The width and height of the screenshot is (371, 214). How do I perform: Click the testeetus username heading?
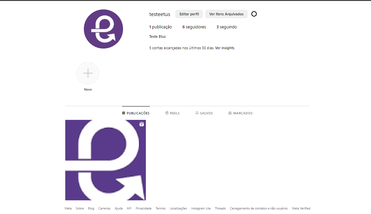click(x=160, y=14)
